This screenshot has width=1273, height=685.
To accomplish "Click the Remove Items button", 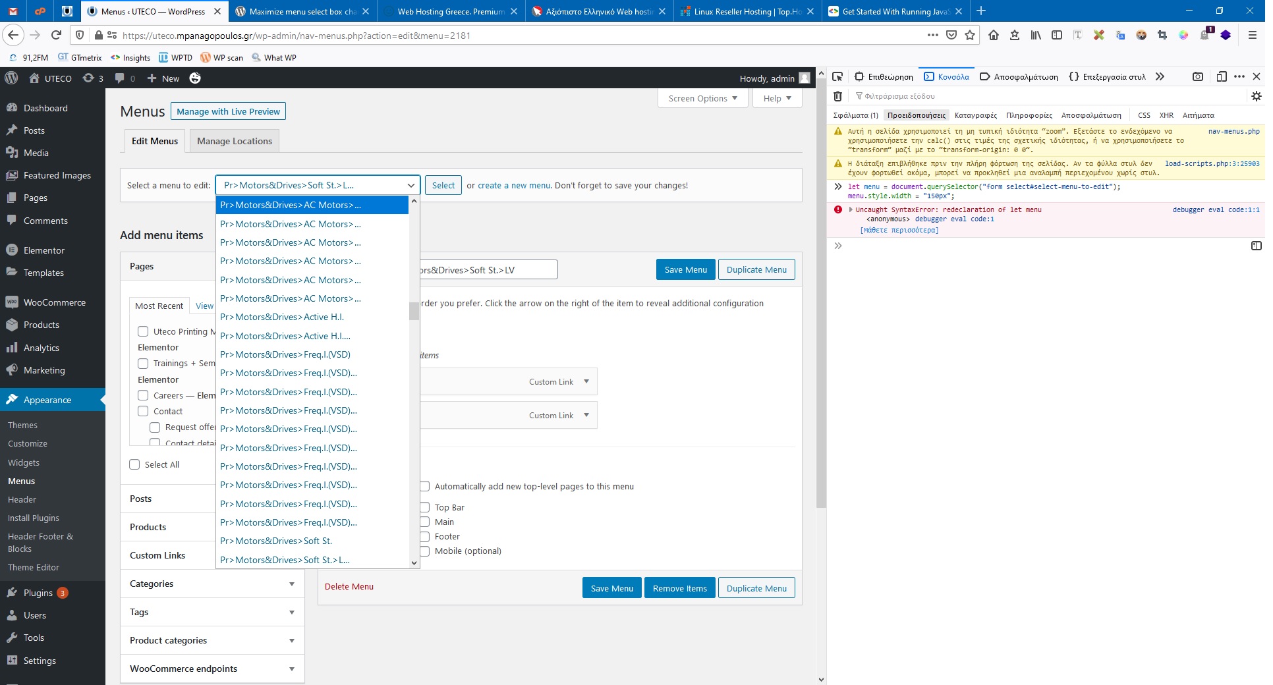I will click(x=679, y=588).
